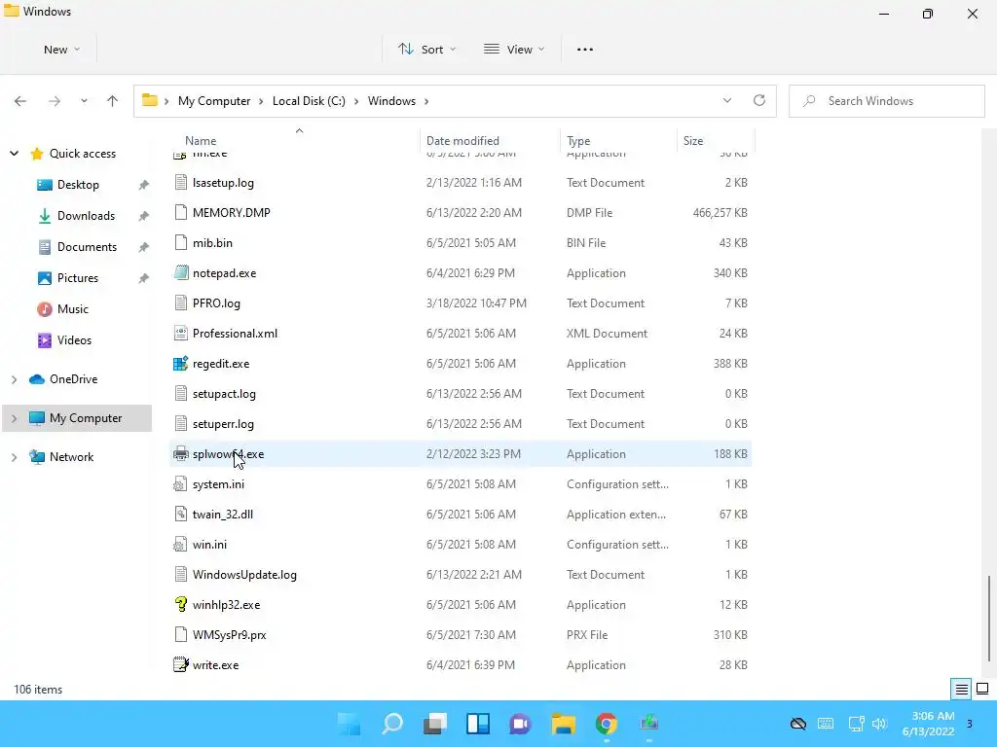Open Documents in Quick access

click(87, 247)
